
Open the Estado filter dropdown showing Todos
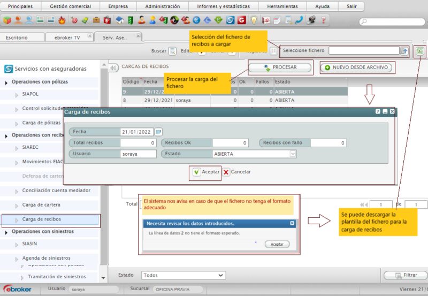(183, 275)
